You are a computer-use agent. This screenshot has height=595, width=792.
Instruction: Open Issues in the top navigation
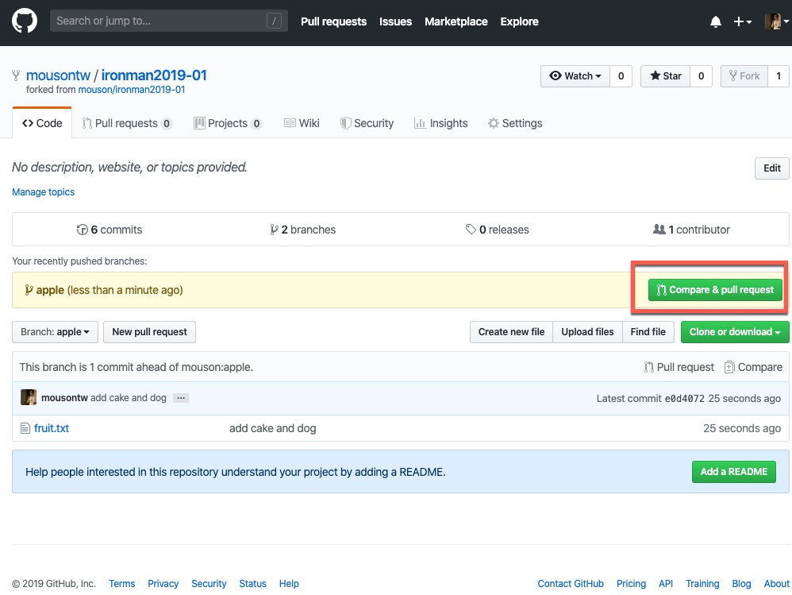point(395,21)
